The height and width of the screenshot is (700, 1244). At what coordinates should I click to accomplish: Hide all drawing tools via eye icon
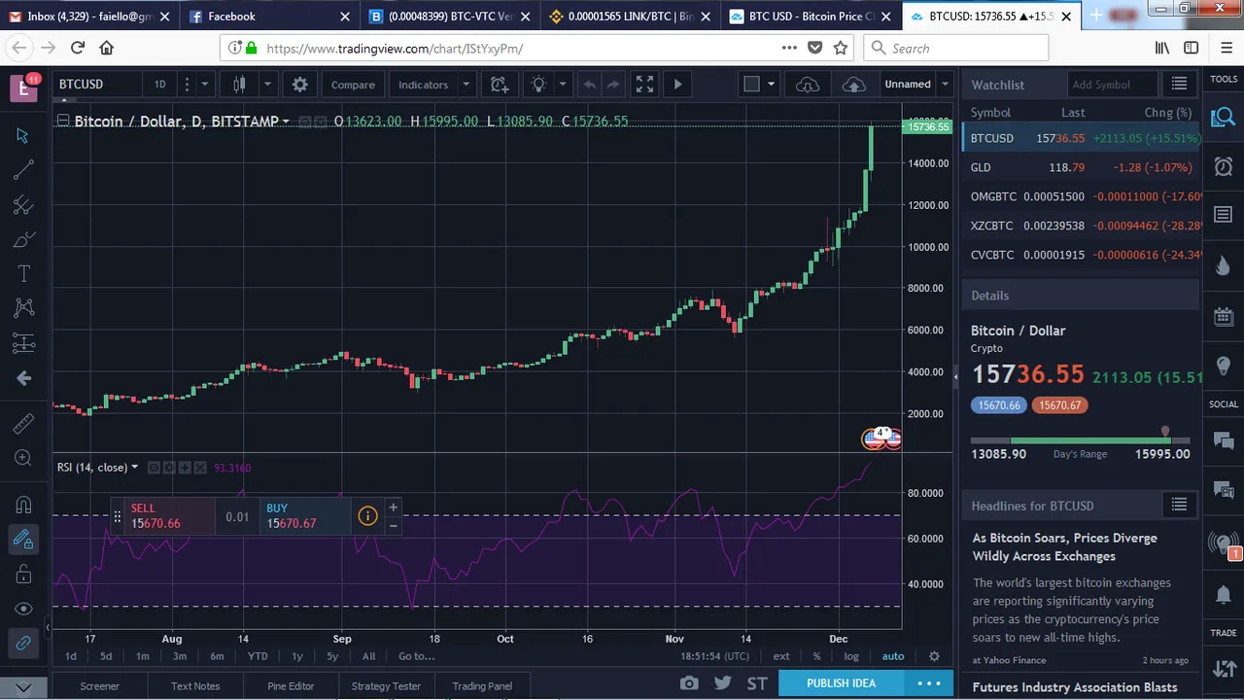point(23,609)
